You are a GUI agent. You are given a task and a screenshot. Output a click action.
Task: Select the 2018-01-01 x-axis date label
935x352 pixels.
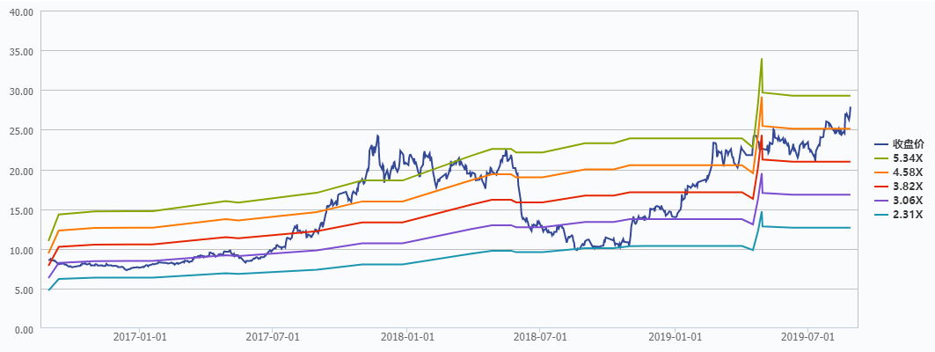pos(408,337)
